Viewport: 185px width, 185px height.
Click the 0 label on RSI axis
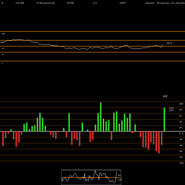[x=2, y=63]
